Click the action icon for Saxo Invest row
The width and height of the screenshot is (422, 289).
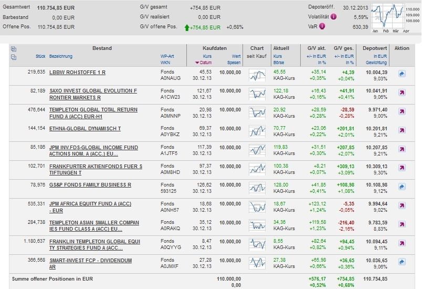[x=402, y=93]
